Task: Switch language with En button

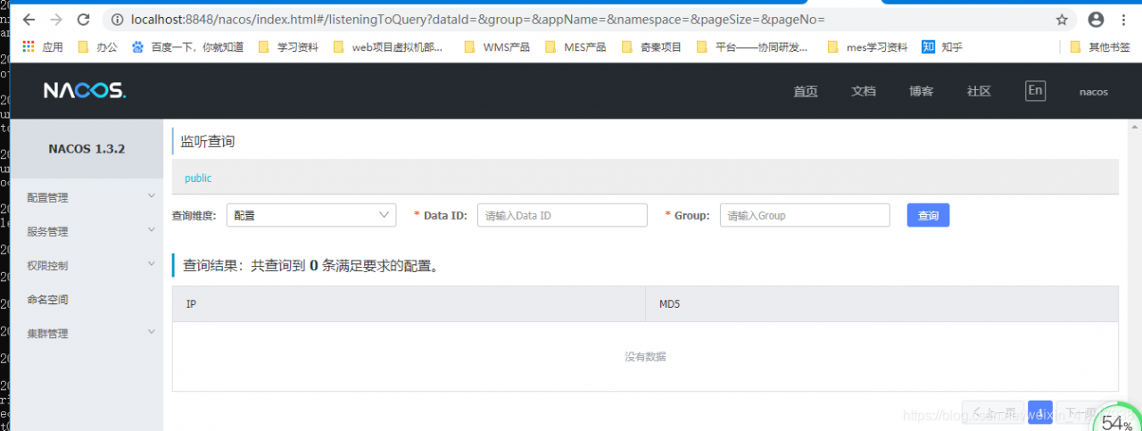Action: (x=1035, y=90)
